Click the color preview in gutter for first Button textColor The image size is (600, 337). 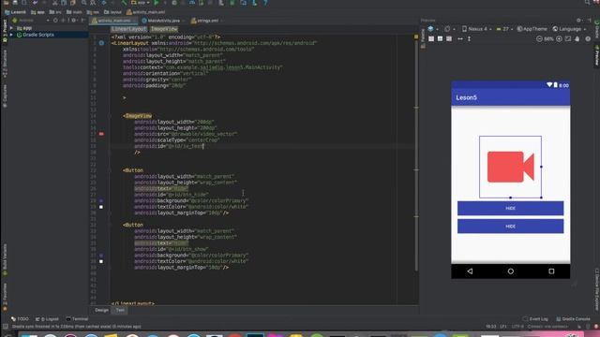(x=101, y=207)
